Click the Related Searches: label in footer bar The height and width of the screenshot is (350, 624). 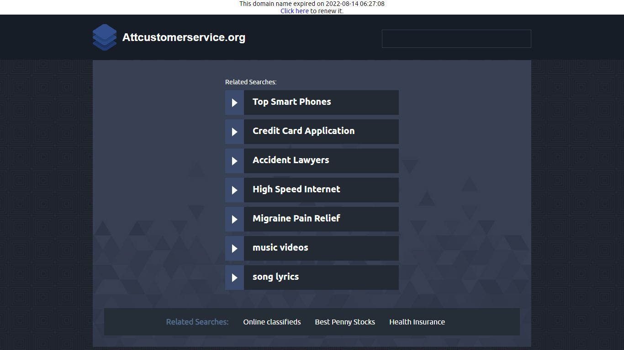pyautogui.click(x=197, y=322)
